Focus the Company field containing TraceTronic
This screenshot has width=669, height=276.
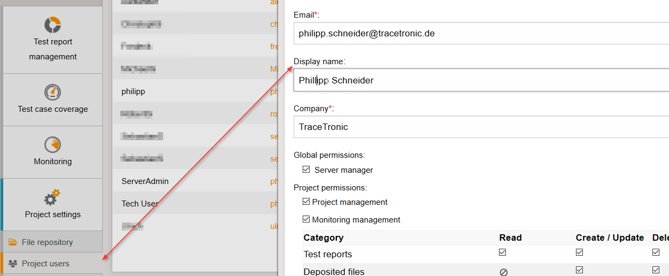point(481,127)
